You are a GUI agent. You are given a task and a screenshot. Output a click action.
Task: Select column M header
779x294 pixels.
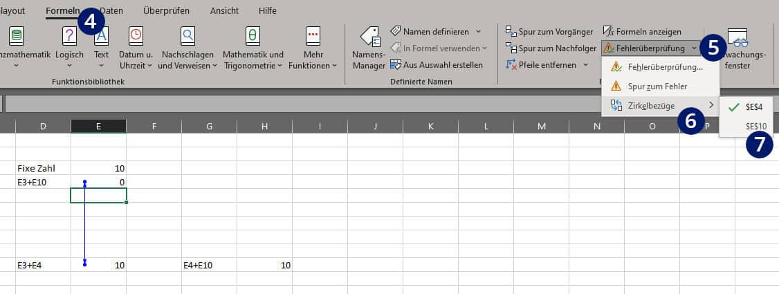541,127
